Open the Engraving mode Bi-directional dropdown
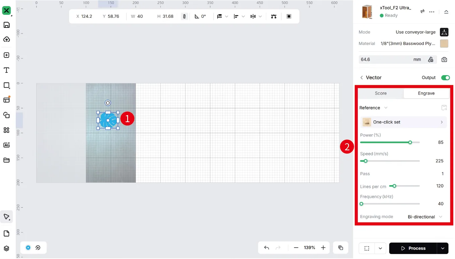 [425, 217]
